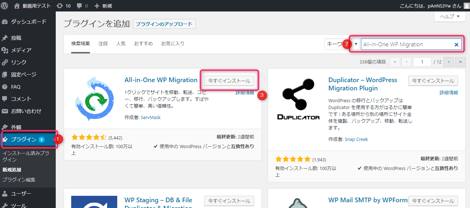Click the 外観 paintbrush icon
The height and width of the screenshot is (208, 470).
(x=5, y=127)
